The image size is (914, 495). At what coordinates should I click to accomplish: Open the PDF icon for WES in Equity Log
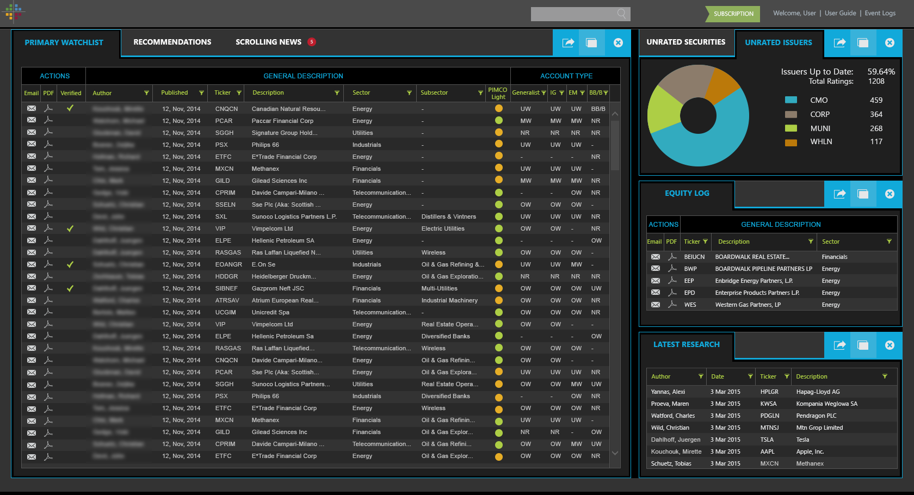coord(672,305)
